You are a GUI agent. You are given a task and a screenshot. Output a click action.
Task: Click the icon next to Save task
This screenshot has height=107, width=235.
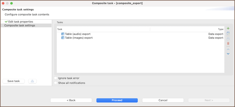[x=32, y=81]
